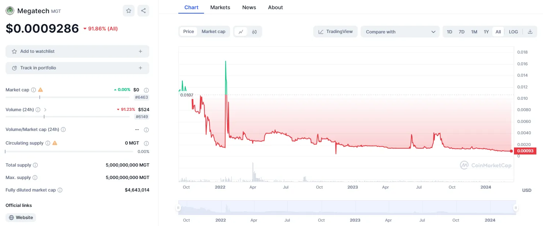Open the Chart tab

click(191, 7)
